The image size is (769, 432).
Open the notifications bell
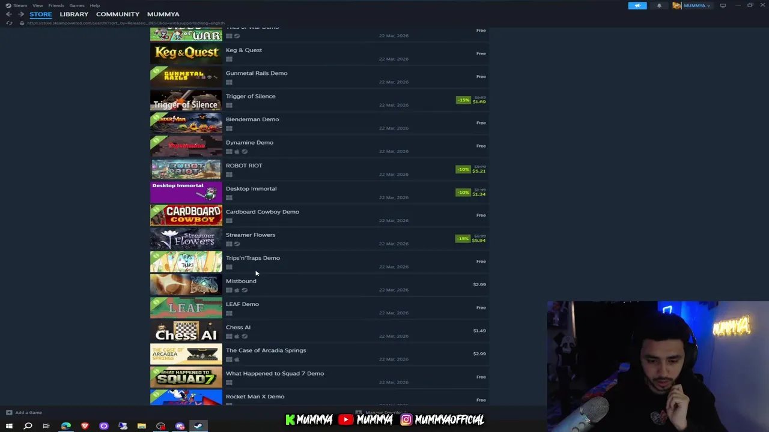point(659,5)
